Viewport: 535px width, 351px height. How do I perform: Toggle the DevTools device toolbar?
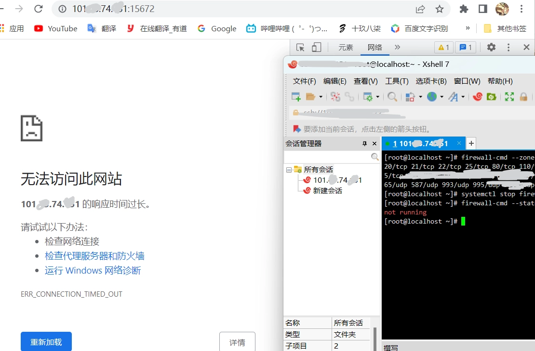tap(316, 47)
